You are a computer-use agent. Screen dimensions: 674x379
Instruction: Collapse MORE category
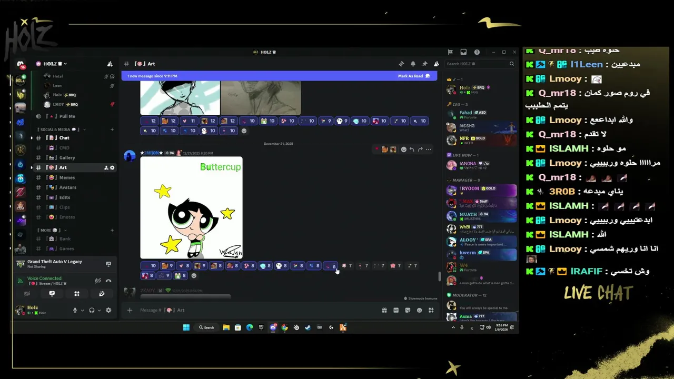coord(52,230)
